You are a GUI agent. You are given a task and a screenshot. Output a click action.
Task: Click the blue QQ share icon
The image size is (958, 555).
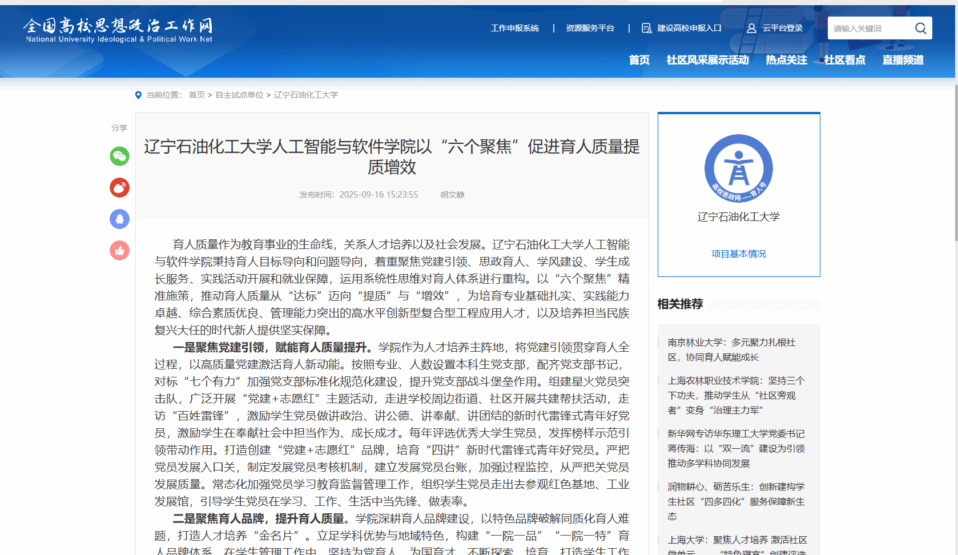(119, 219)
